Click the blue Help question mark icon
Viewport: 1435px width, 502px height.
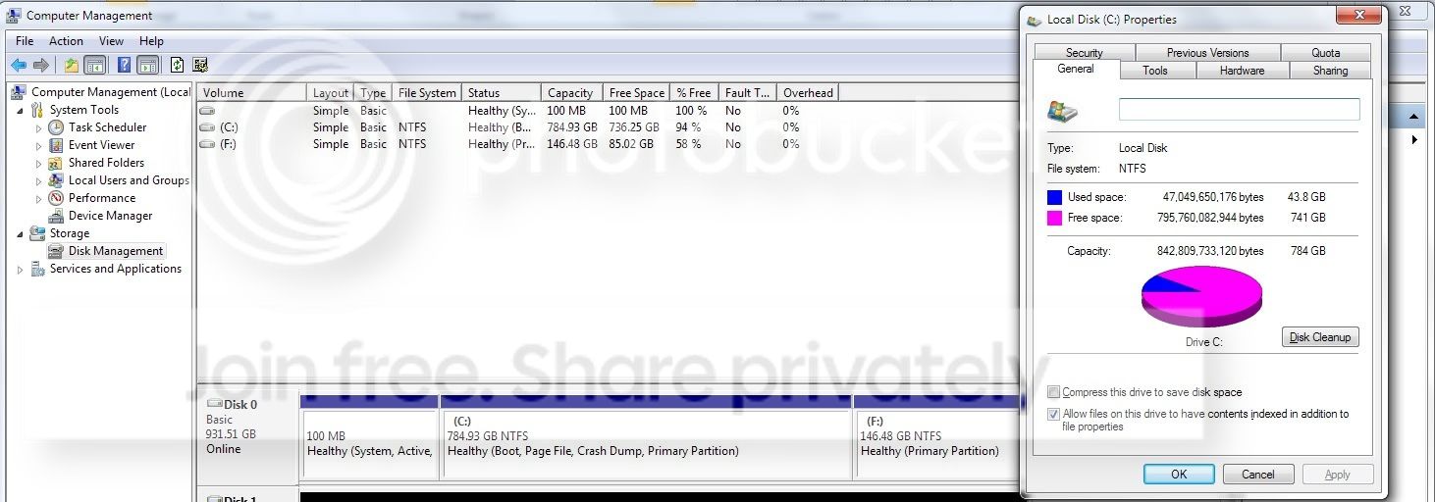[124, 65]
